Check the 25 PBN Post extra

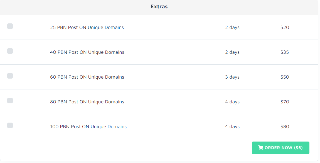[10, 26]
